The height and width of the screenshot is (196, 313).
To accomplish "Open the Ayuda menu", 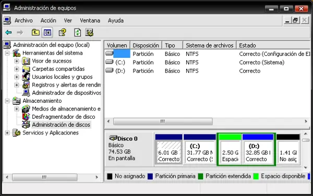I will [x=116, y=20].
